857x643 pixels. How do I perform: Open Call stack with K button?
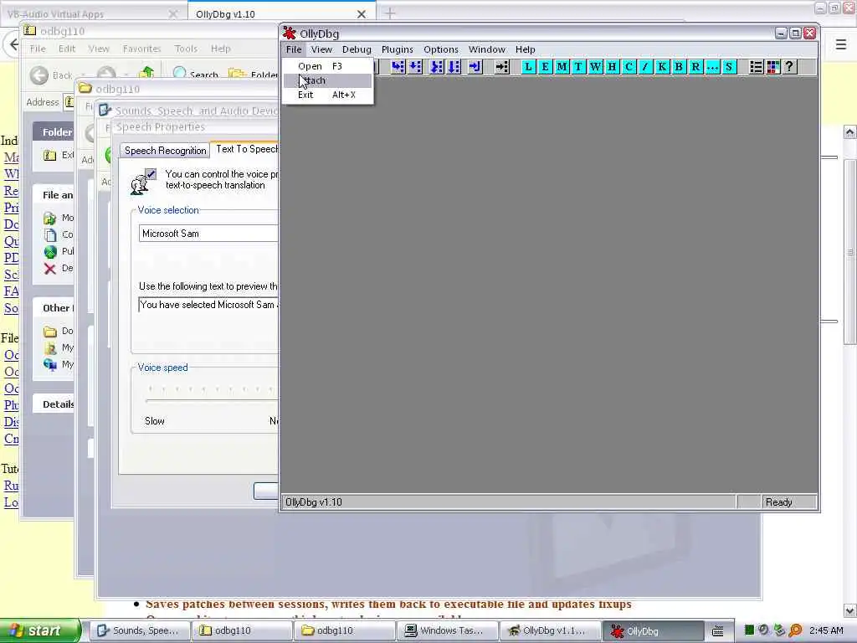point(663,67)
